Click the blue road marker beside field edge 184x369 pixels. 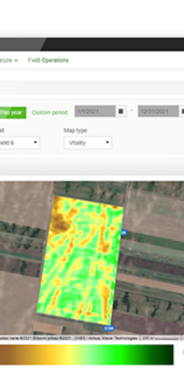pos(124,233)
